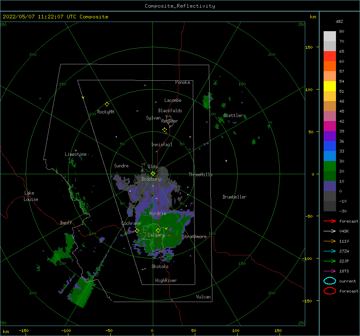Click the Vulcan city label

click(203, 297)
